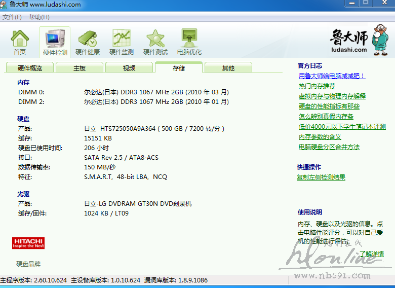Switch to the 硬件概览 tab
Image resolution: width=395 pixels, height=288 pixels.
(x=30, y=68)
